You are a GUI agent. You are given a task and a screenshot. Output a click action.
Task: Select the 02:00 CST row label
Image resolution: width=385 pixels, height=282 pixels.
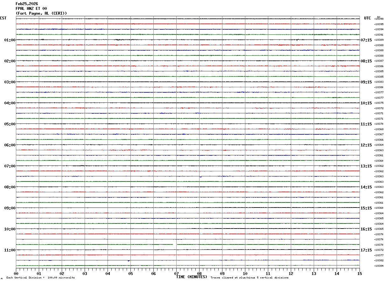tap(10, 61)
